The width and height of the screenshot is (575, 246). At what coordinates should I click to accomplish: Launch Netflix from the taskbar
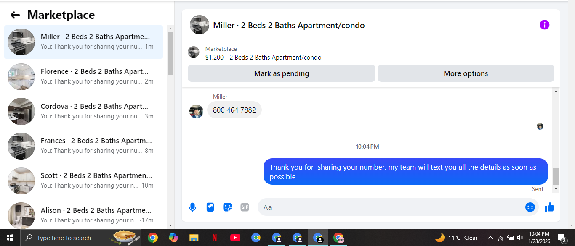coord(214,238)
